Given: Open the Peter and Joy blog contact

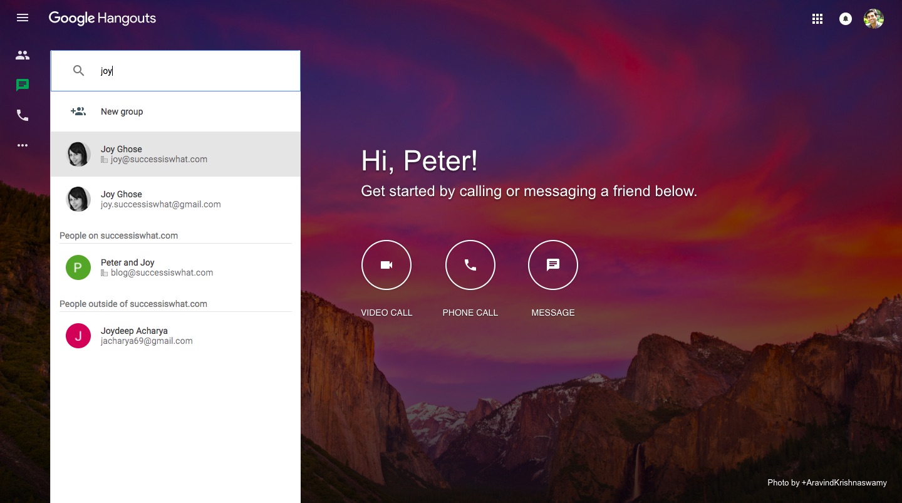Looking at the screenshot, I should tap(156, 267).
